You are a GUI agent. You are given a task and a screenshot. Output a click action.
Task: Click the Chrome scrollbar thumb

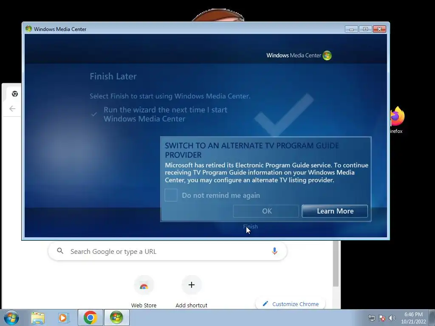(x=336, y=263)
